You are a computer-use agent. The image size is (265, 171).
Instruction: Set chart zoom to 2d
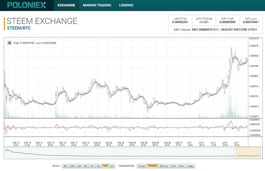79,166
